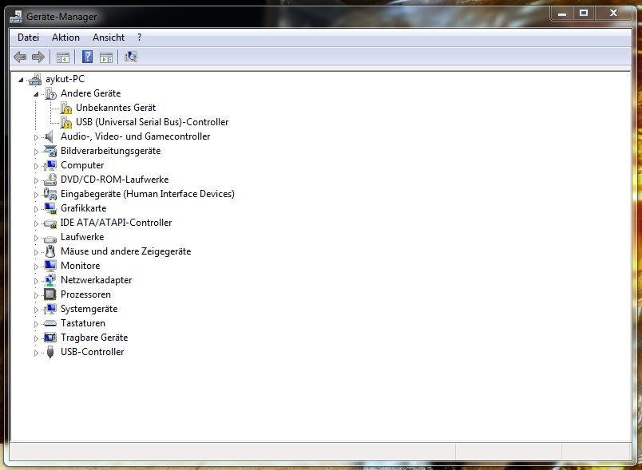Expand the DVD/CD-ROM-Laufwerke node
Viewport: 642px width, 470px height.
point(36,180)
